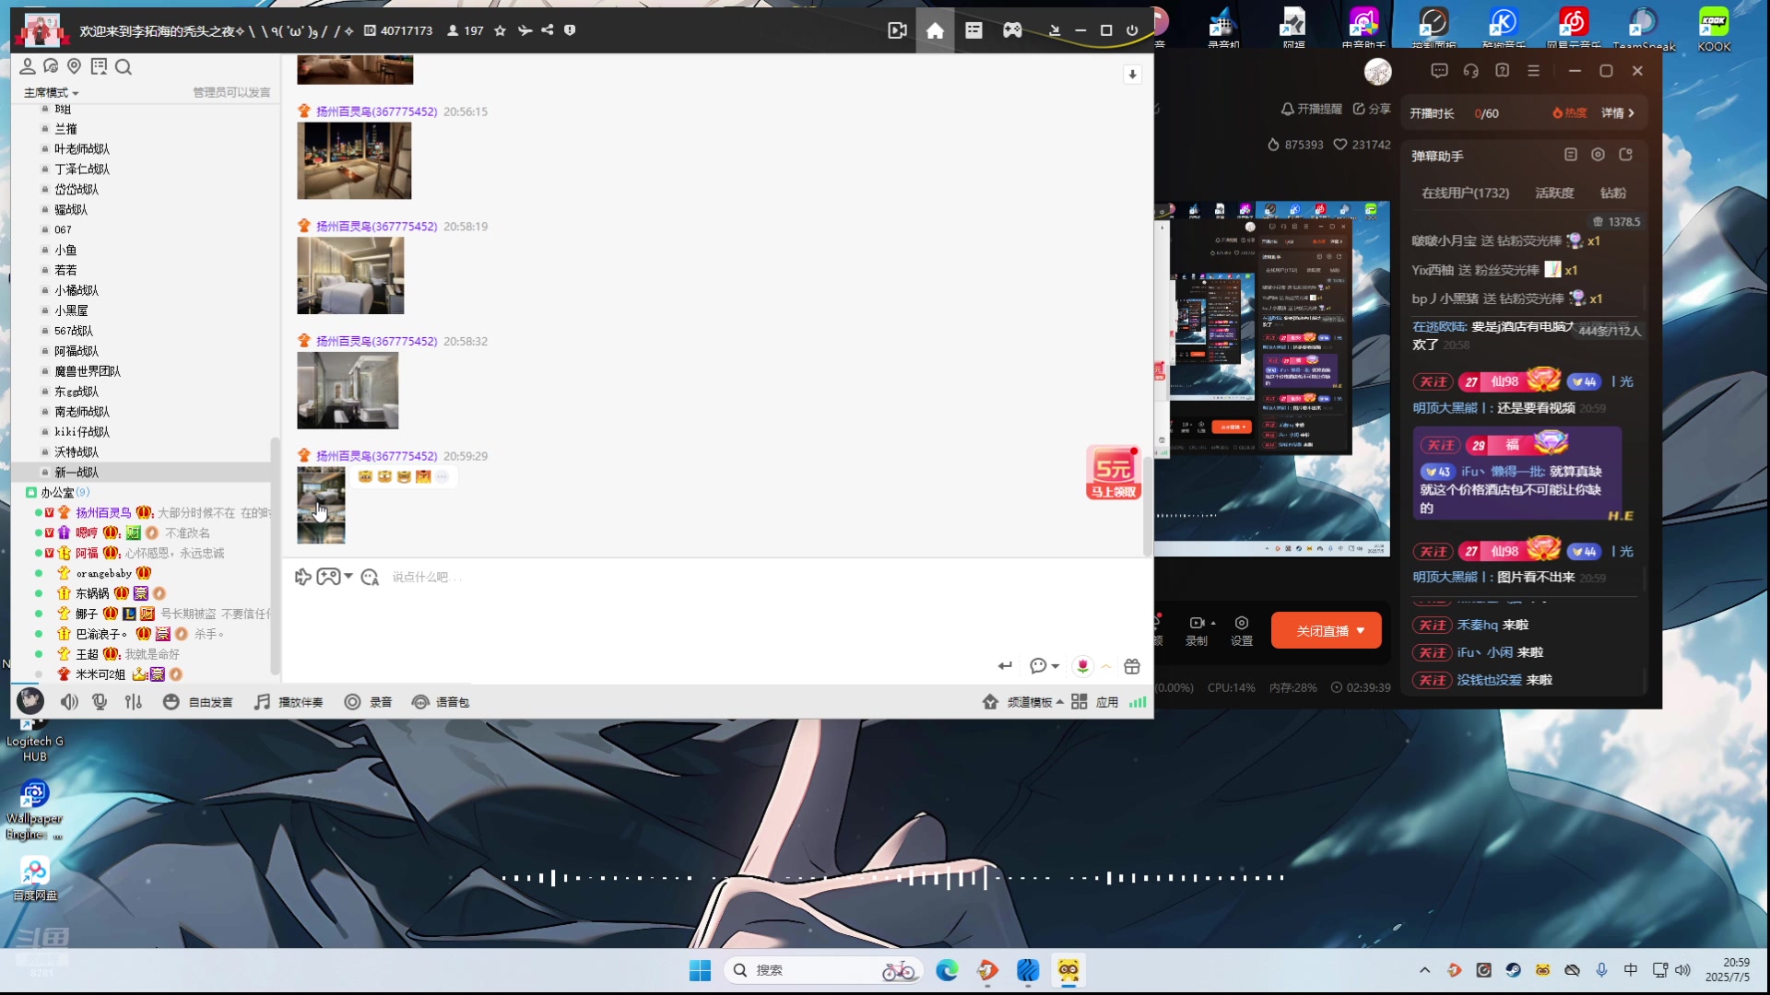Click the user avatar in YY bottom bar
1770x995 pixels.
tap(30, 701)
